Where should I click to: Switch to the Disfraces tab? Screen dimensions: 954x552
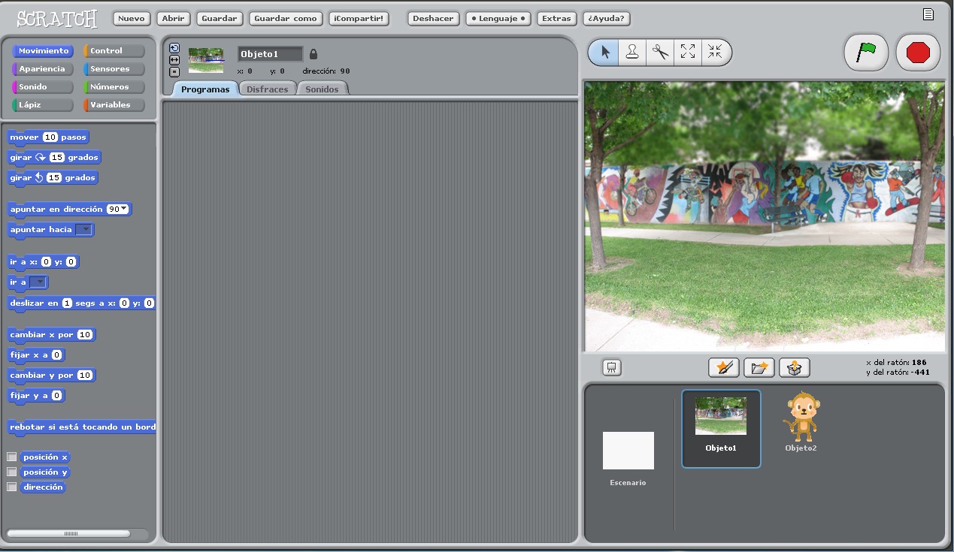(x=268, y=88)
